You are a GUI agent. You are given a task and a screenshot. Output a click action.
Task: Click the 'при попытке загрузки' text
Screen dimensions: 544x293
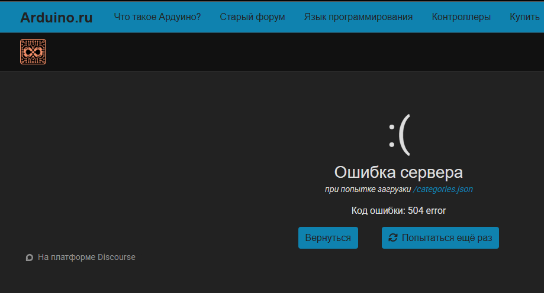pos(368,190)
